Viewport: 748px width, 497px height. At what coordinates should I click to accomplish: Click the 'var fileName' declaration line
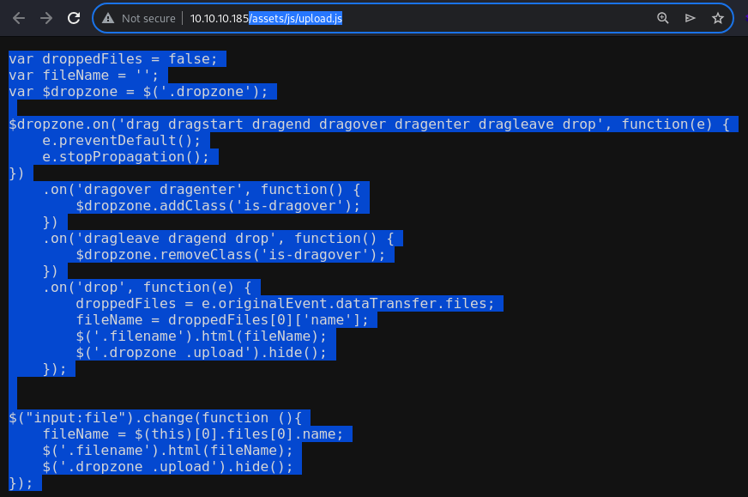point(83,75)
